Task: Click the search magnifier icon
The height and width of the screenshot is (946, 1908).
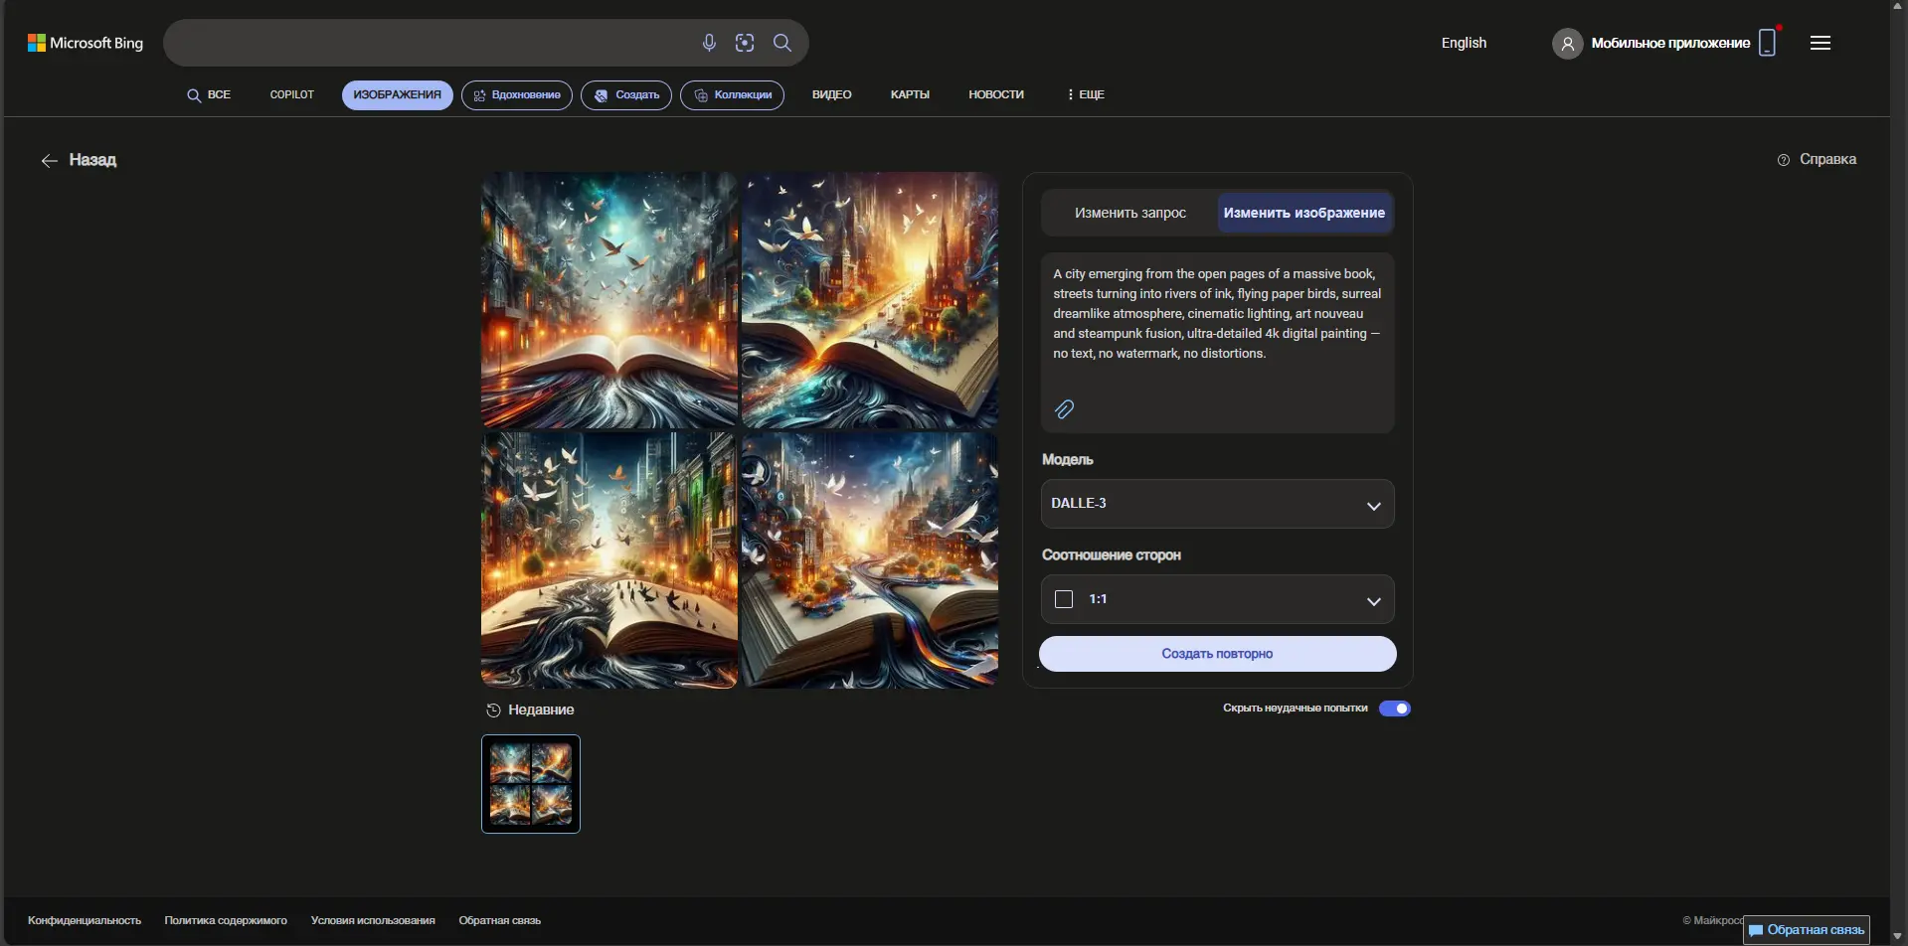Action: pos(782,43)
